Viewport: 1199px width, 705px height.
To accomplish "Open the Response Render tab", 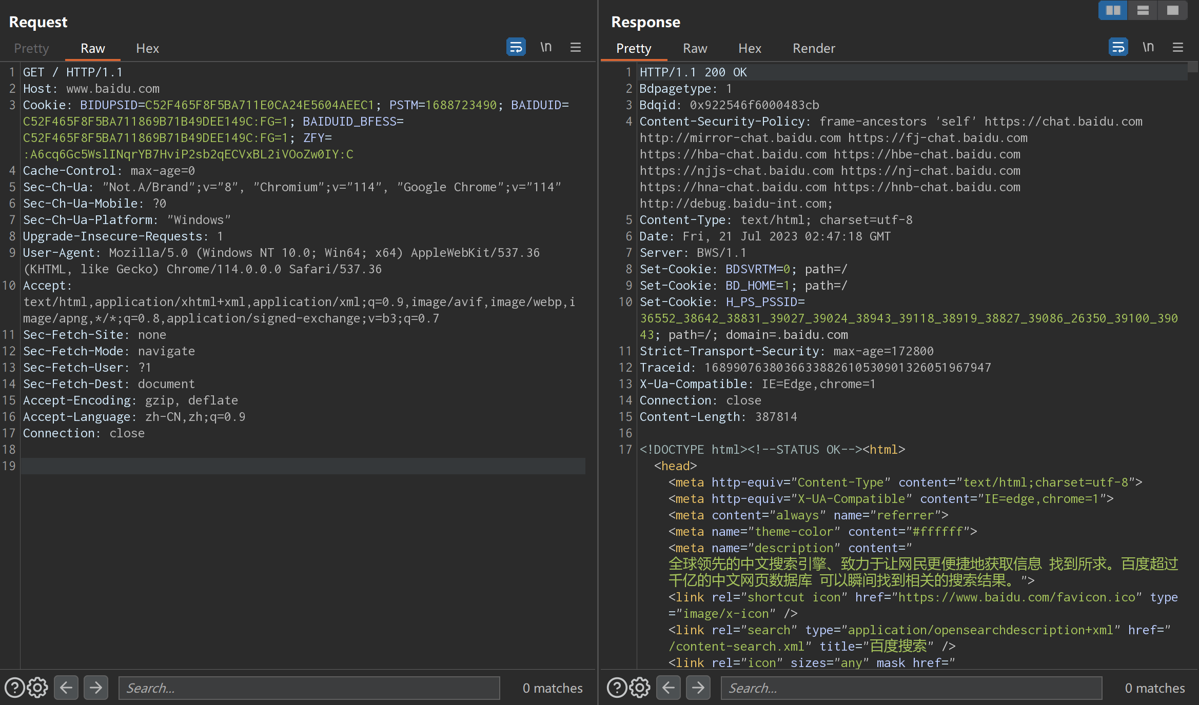I will click(x=814, y=48).
